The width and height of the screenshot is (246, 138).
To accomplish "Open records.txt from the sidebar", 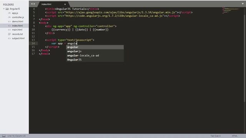I will [x=17, y=34].
